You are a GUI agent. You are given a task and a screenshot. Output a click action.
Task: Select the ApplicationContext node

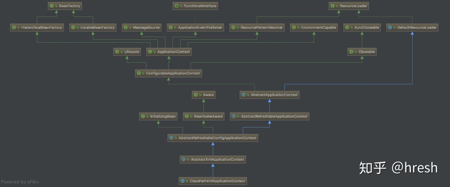pos(169,52)
